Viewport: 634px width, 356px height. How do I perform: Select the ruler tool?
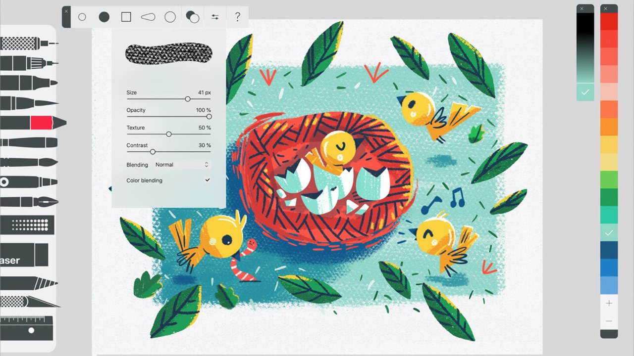point(27,328)
